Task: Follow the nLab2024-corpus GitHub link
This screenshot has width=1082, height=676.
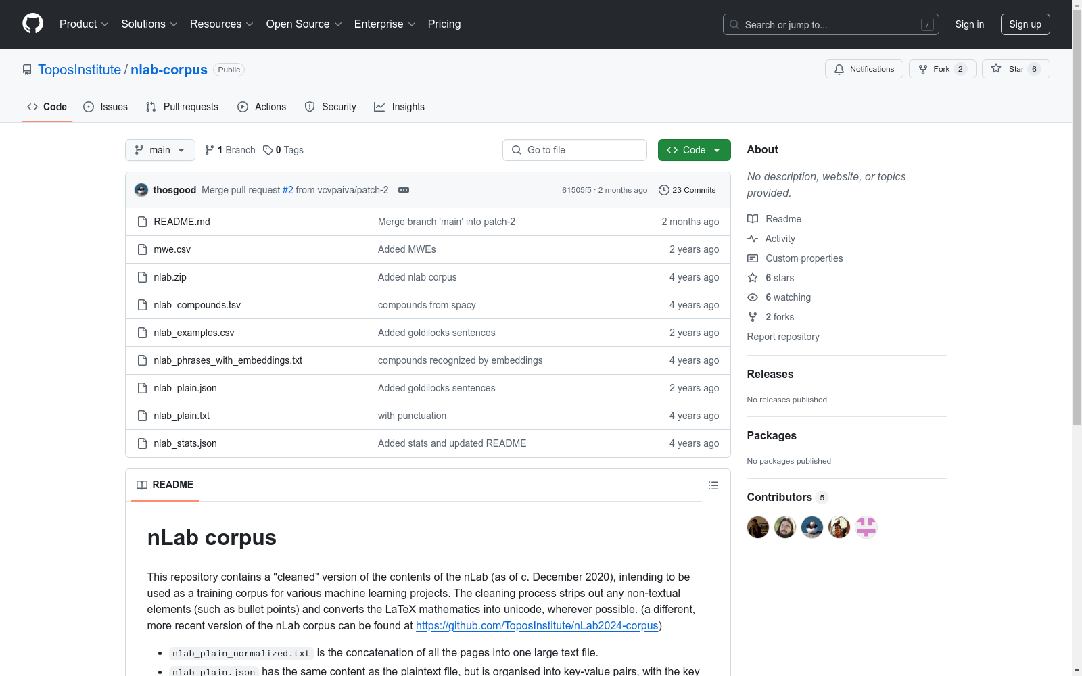Action: pyautogui.click(x=537, y=626)
